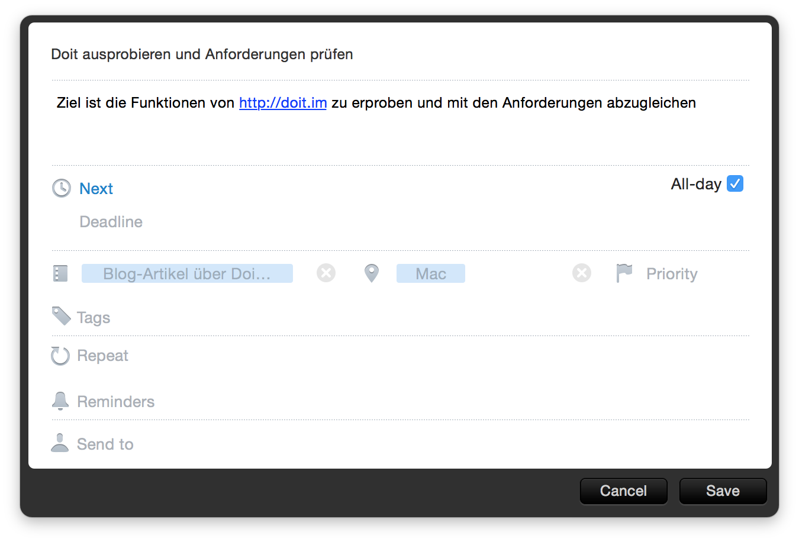799x542 pixels.
Task: Click the tag icon
Action: [x=62, y=316]
